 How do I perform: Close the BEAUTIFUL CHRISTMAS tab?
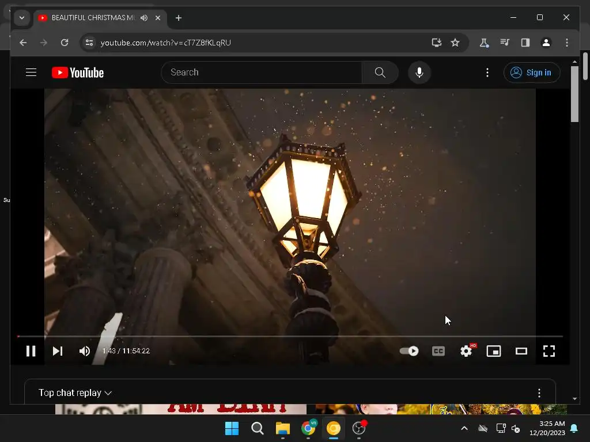(158, 18)
